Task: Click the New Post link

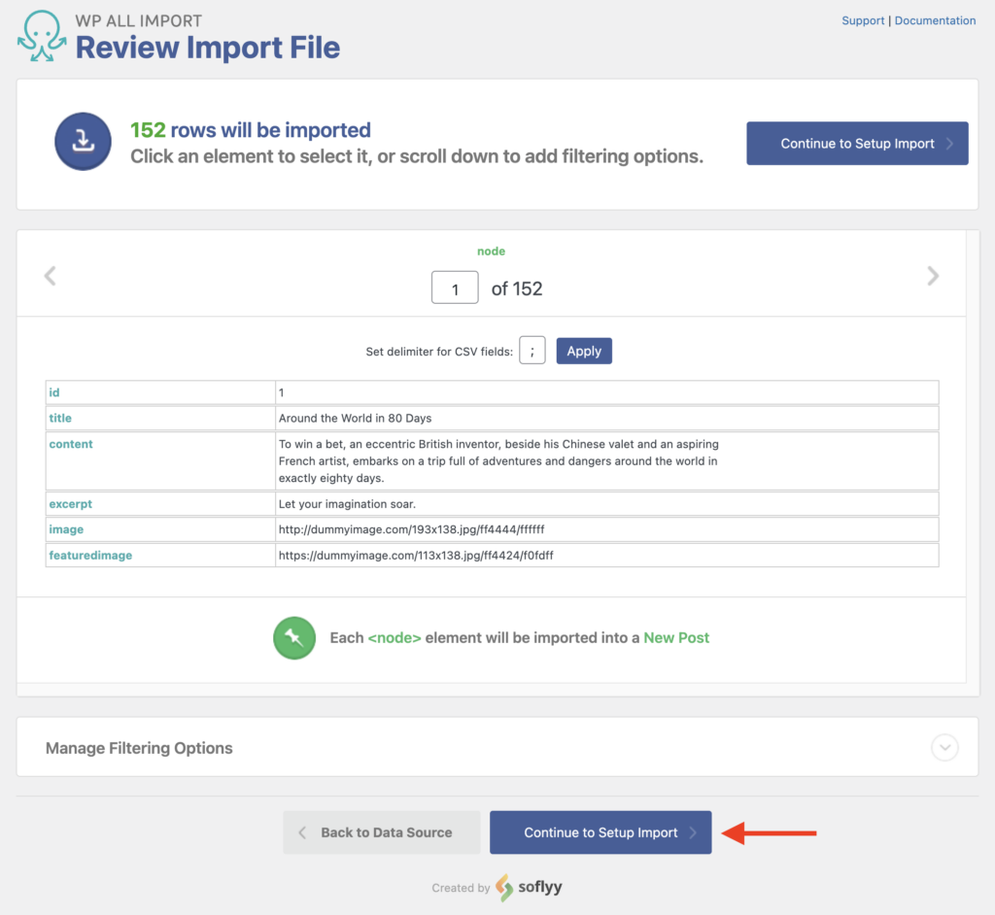Action: click(x=676, y=637)
